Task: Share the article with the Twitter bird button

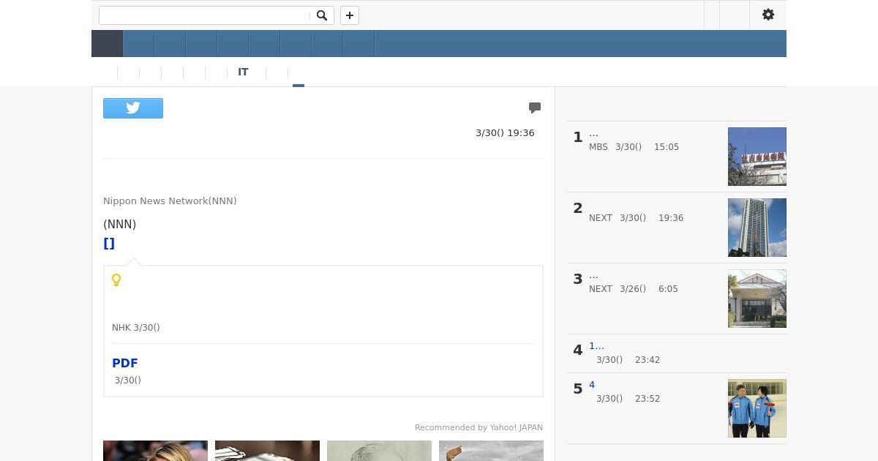Action: tap(133, 108)
